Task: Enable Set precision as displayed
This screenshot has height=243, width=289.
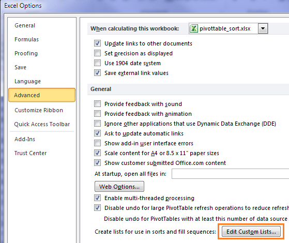Action: pos(97,53)
